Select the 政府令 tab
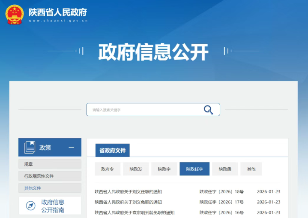308x218 pixels. pos(108,169)
